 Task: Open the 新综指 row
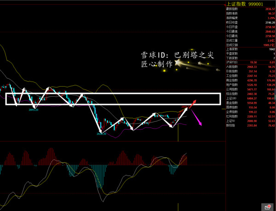251,125
